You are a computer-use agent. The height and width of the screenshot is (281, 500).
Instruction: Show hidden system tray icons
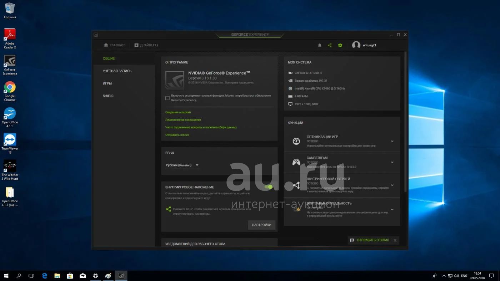[444, 276]
